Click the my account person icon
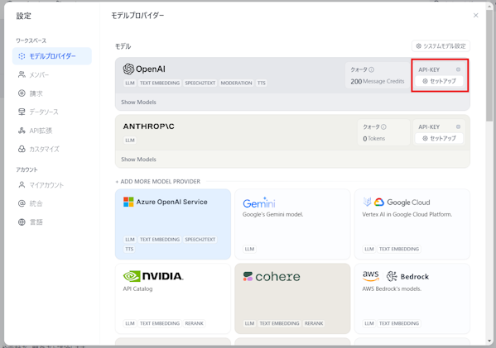The image size is (496, 348). (x=22, y=184)
